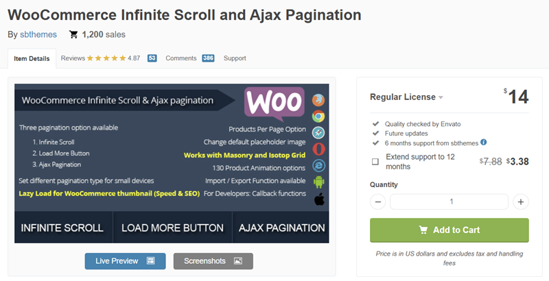Click the 'Future updates' text
The height and width of the screenshot is (281, 549).
(x=406, y=134)
